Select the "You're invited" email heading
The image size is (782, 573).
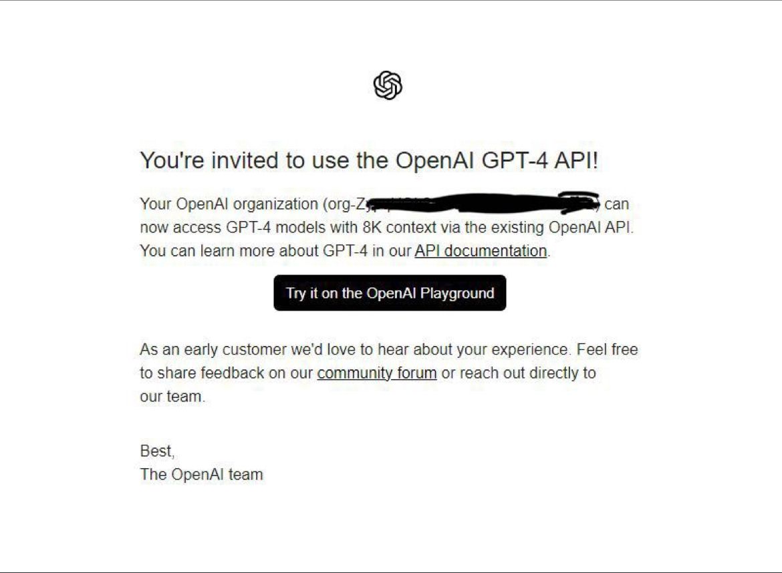click(x=369, y=160)
